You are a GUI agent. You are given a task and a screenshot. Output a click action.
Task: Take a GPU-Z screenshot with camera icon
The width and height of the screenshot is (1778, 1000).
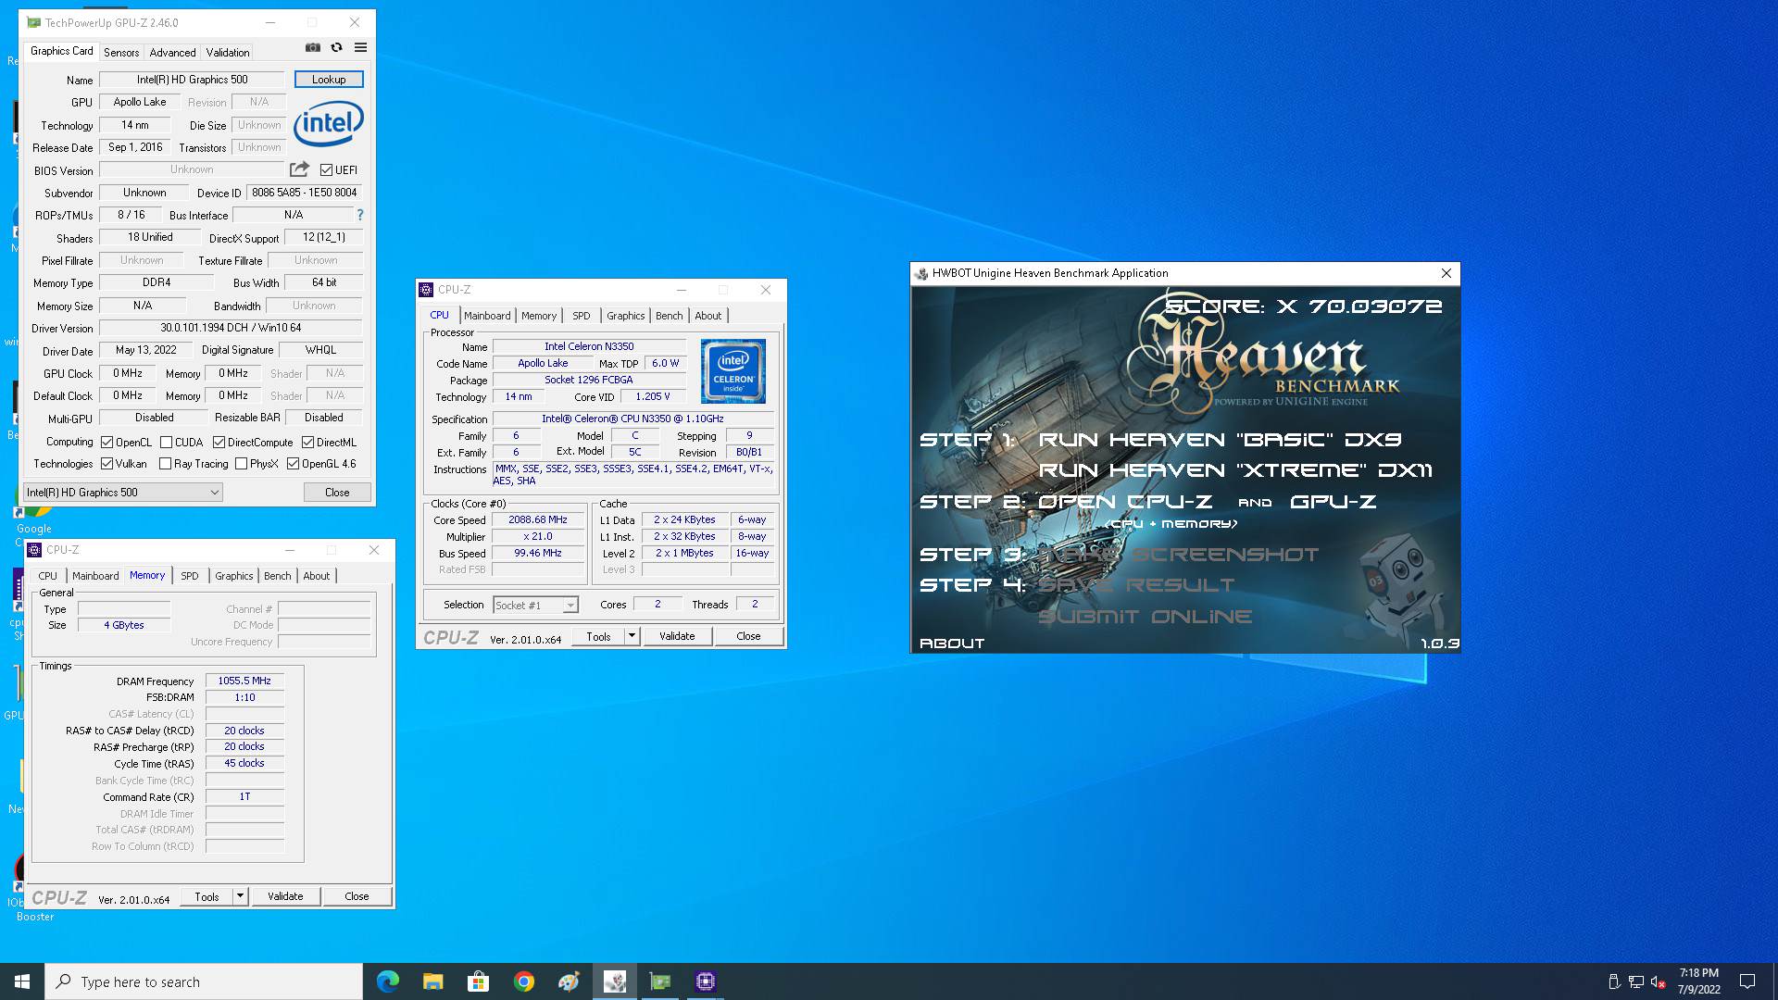click(x=313, y=48)
